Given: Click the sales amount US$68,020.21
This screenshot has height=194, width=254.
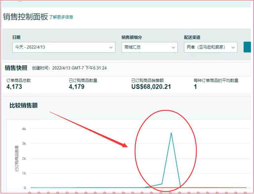Looking at the screenshot, I should [151, 87].
